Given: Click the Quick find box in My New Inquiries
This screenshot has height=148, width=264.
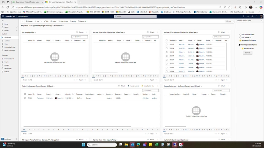Looking at the screenshot, I should tap(79, 37).
